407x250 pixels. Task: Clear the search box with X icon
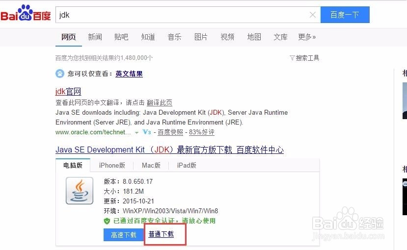point(313,15)
